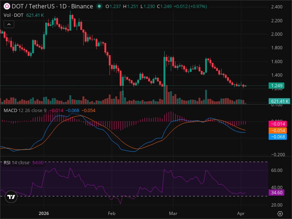Click the volume label 621.41 K
292x219 pixels.
(280, 101)
